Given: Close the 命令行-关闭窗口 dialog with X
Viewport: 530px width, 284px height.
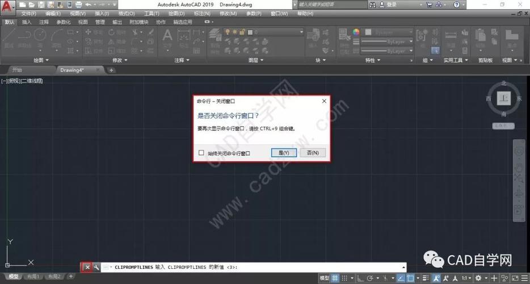Looking at the screenshot, I should pyautogui.click(x=324, y=101).
